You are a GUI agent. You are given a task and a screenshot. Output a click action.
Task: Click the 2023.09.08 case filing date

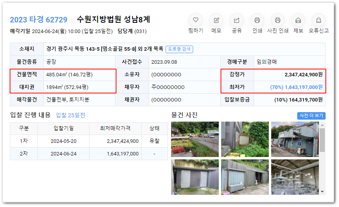[164, 62]
